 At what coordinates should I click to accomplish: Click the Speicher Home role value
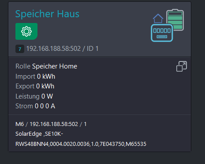pyautogui.click(x=55, y=66)
